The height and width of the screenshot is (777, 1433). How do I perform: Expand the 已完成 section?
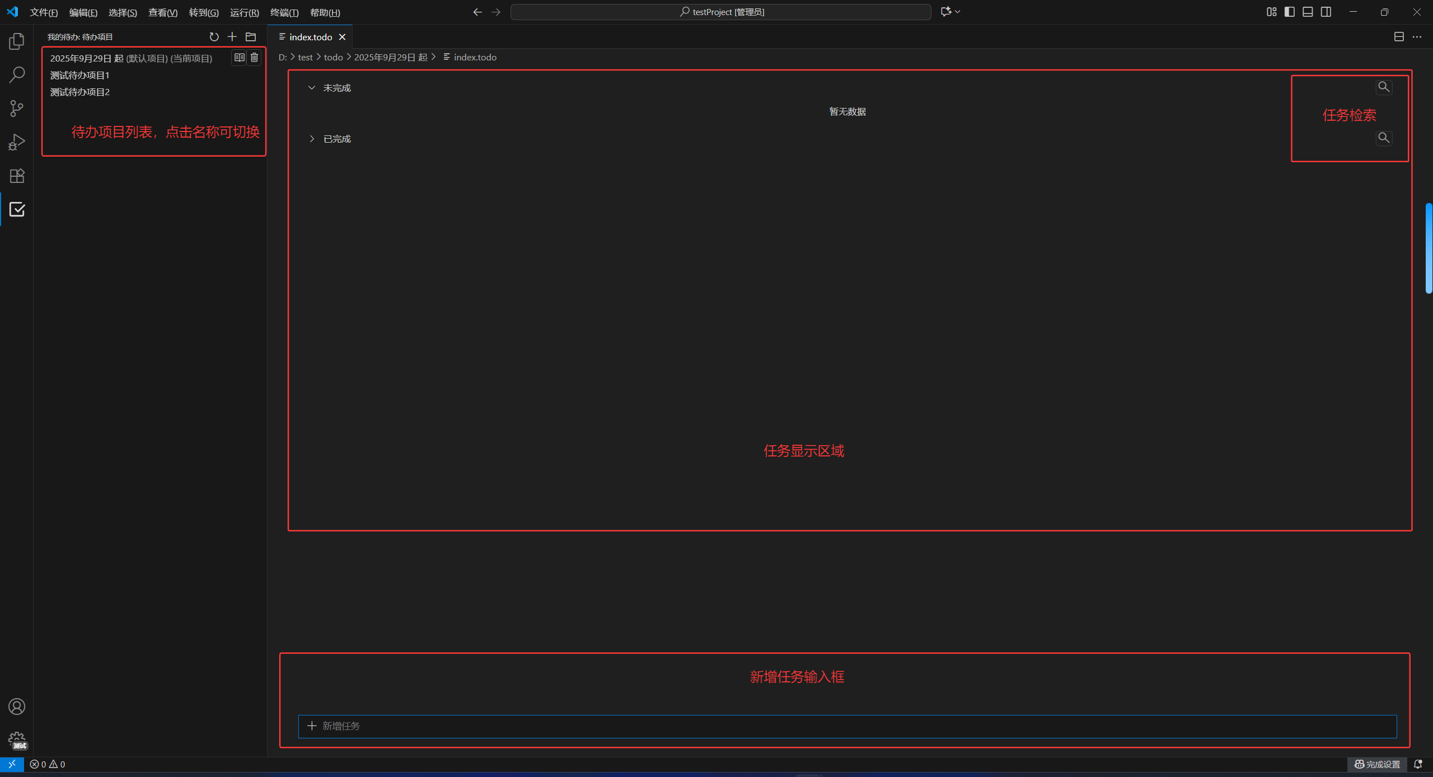pyautogui.click(x=312, y=139)
